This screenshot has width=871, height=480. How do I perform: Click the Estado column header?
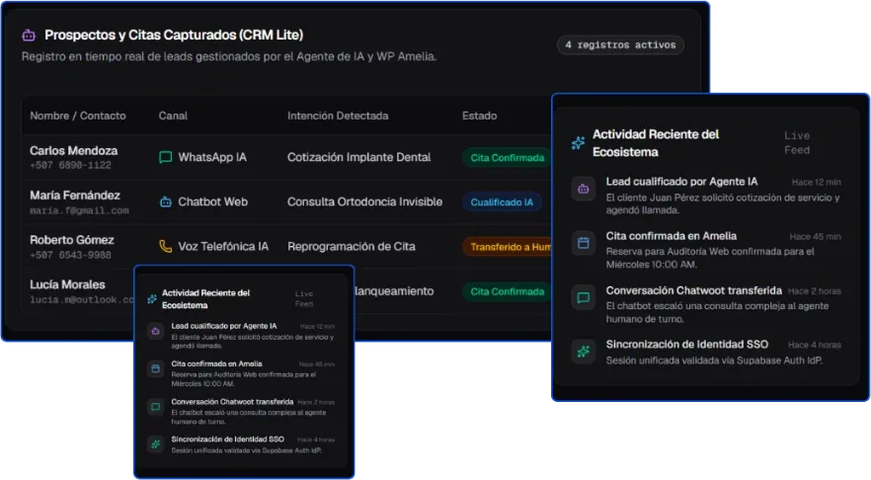479,116
